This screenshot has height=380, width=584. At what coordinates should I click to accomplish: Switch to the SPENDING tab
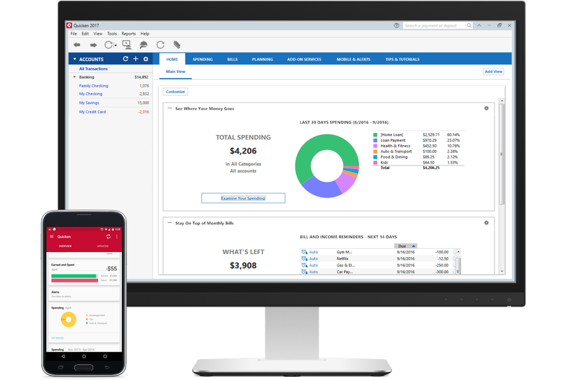[202, 60]
